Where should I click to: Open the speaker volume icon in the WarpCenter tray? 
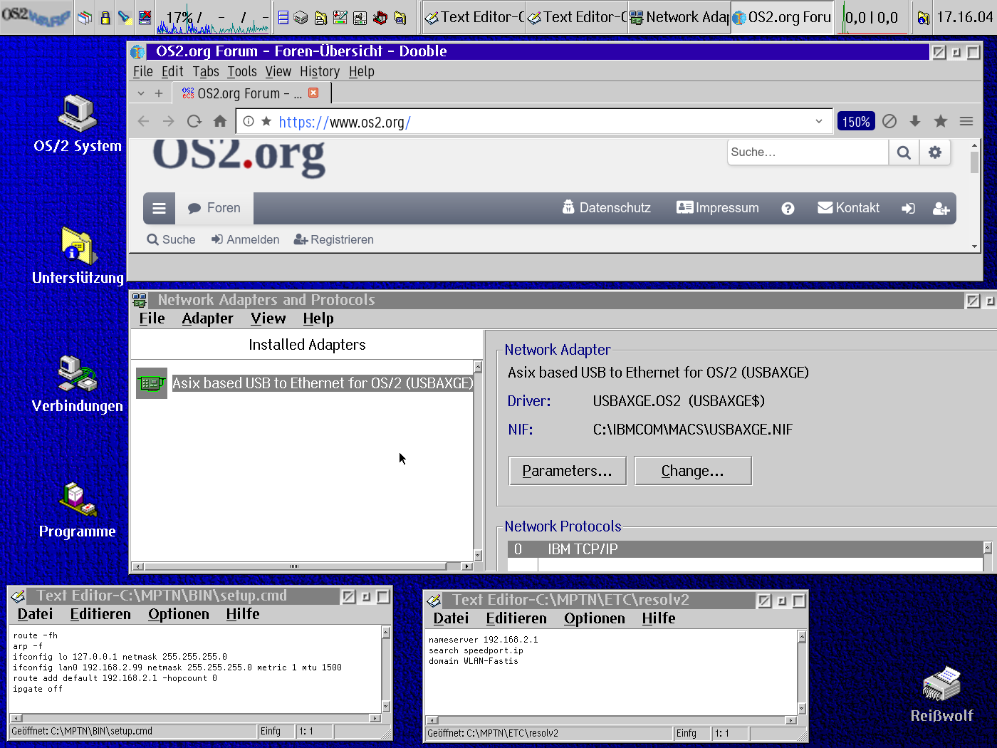click(x=360, y=18)
